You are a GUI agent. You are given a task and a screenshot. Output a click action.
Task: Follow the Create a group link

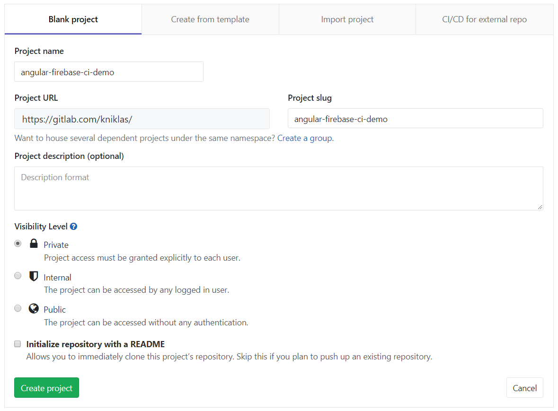point(305,138)
